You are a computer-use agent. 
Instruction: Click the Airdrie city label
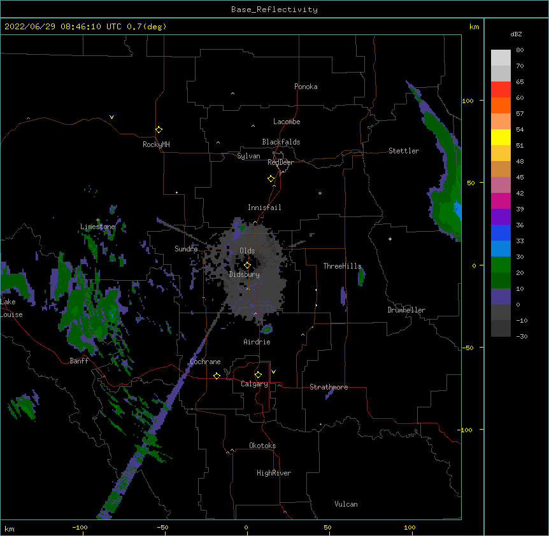click(257, 342)
